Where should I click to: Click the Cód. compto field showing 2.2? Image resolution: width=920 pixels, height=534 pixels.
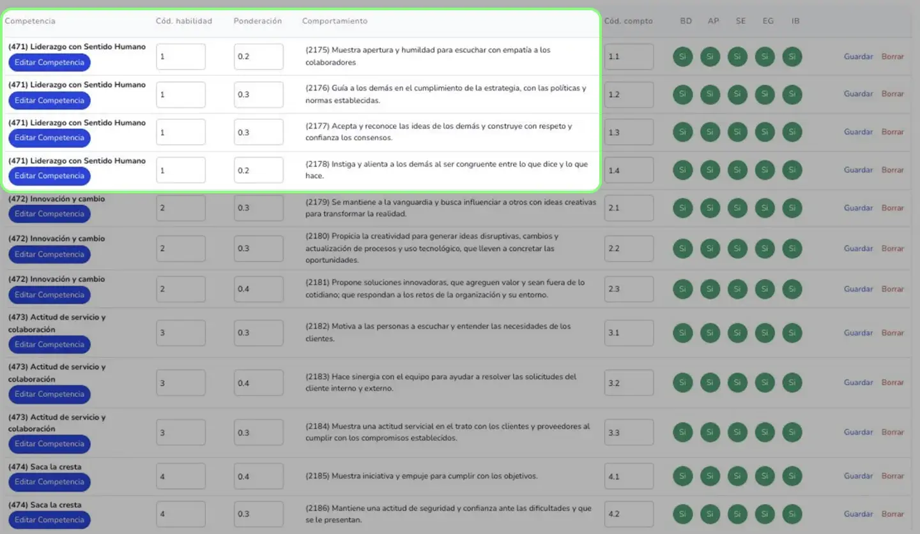(x=629, y=249)
